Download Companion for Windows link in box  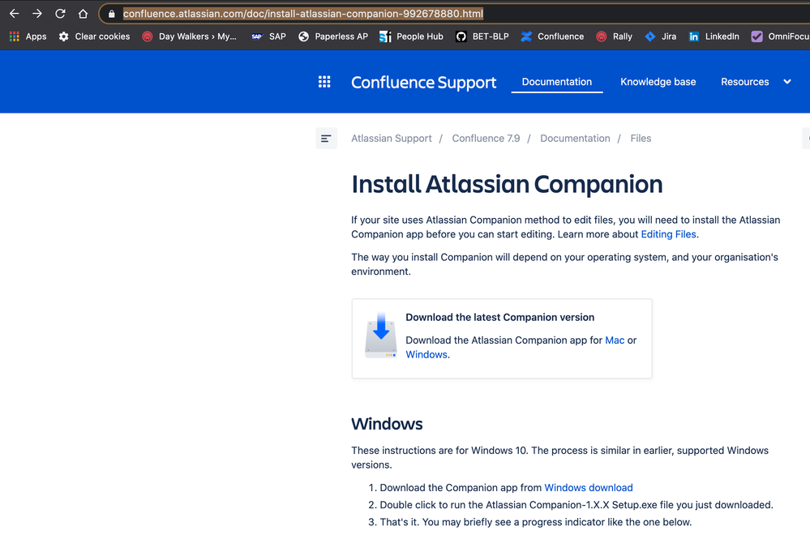(x=426, y=355)
